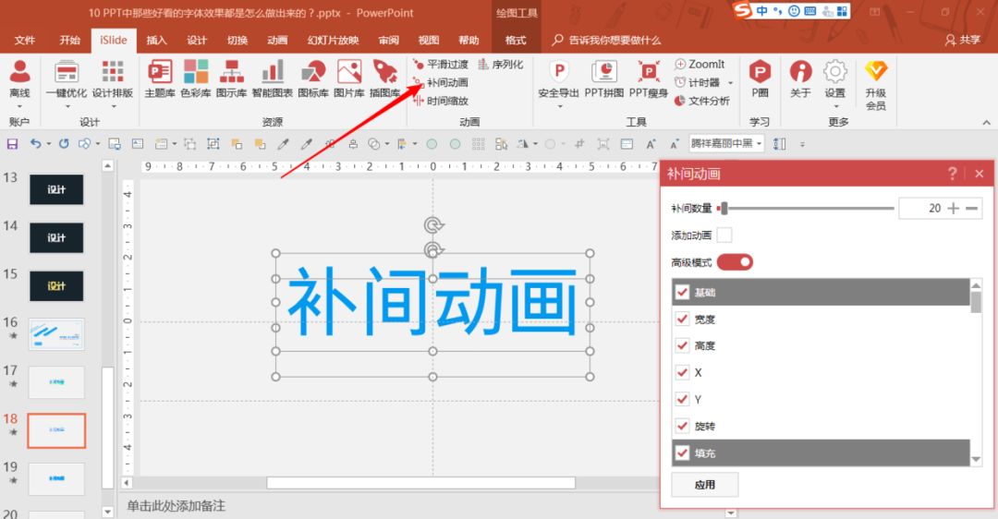Open the 主题库 theme library
The width and height of the screenshot is (998, 519).
pyautogui.click(x=159, y=78)
